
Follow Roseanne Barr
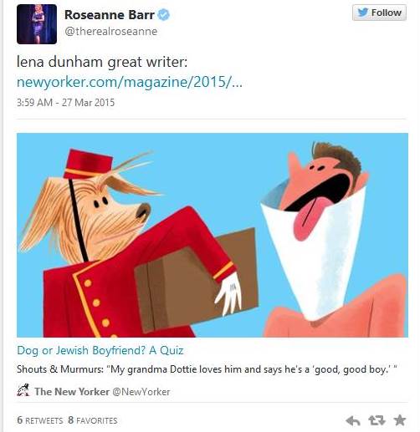coord(379,13)
